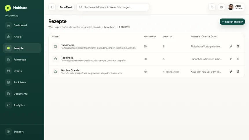The image size is (249, 140).
Task: Click the pot icon of Taco Pollo
Action: point(55,59)
